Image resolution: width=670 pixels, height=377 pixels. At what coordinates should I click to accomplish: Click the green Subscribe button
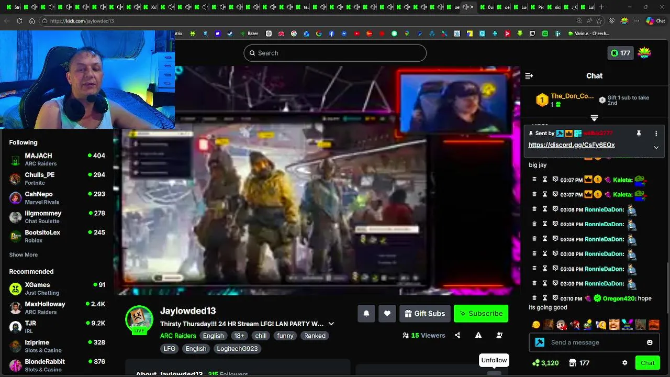click(x=481, y=313)
